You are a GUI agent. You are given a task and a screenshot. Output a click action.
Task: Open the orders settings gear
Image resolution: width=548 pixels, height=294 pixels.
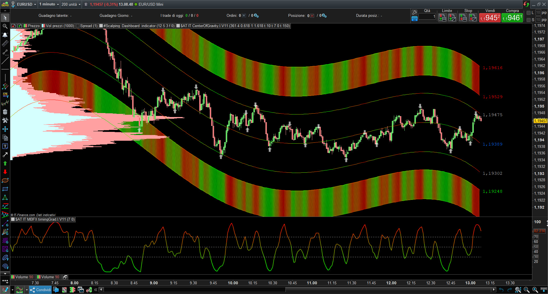(256, 16)
